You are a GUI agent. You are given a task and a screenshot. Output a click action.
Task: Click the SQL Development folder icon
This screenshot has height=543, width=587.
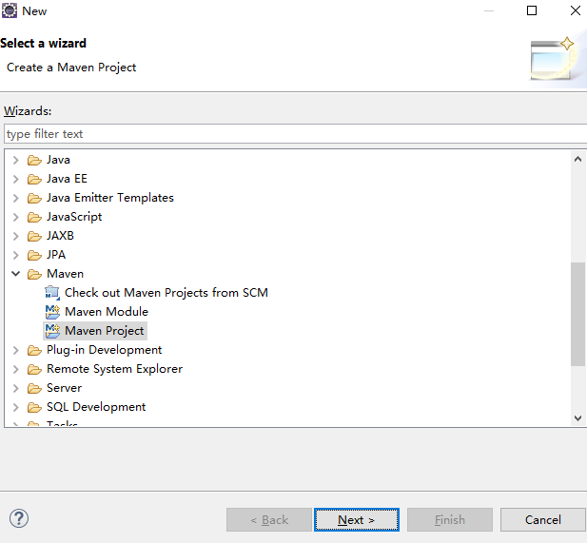[34, 407]
